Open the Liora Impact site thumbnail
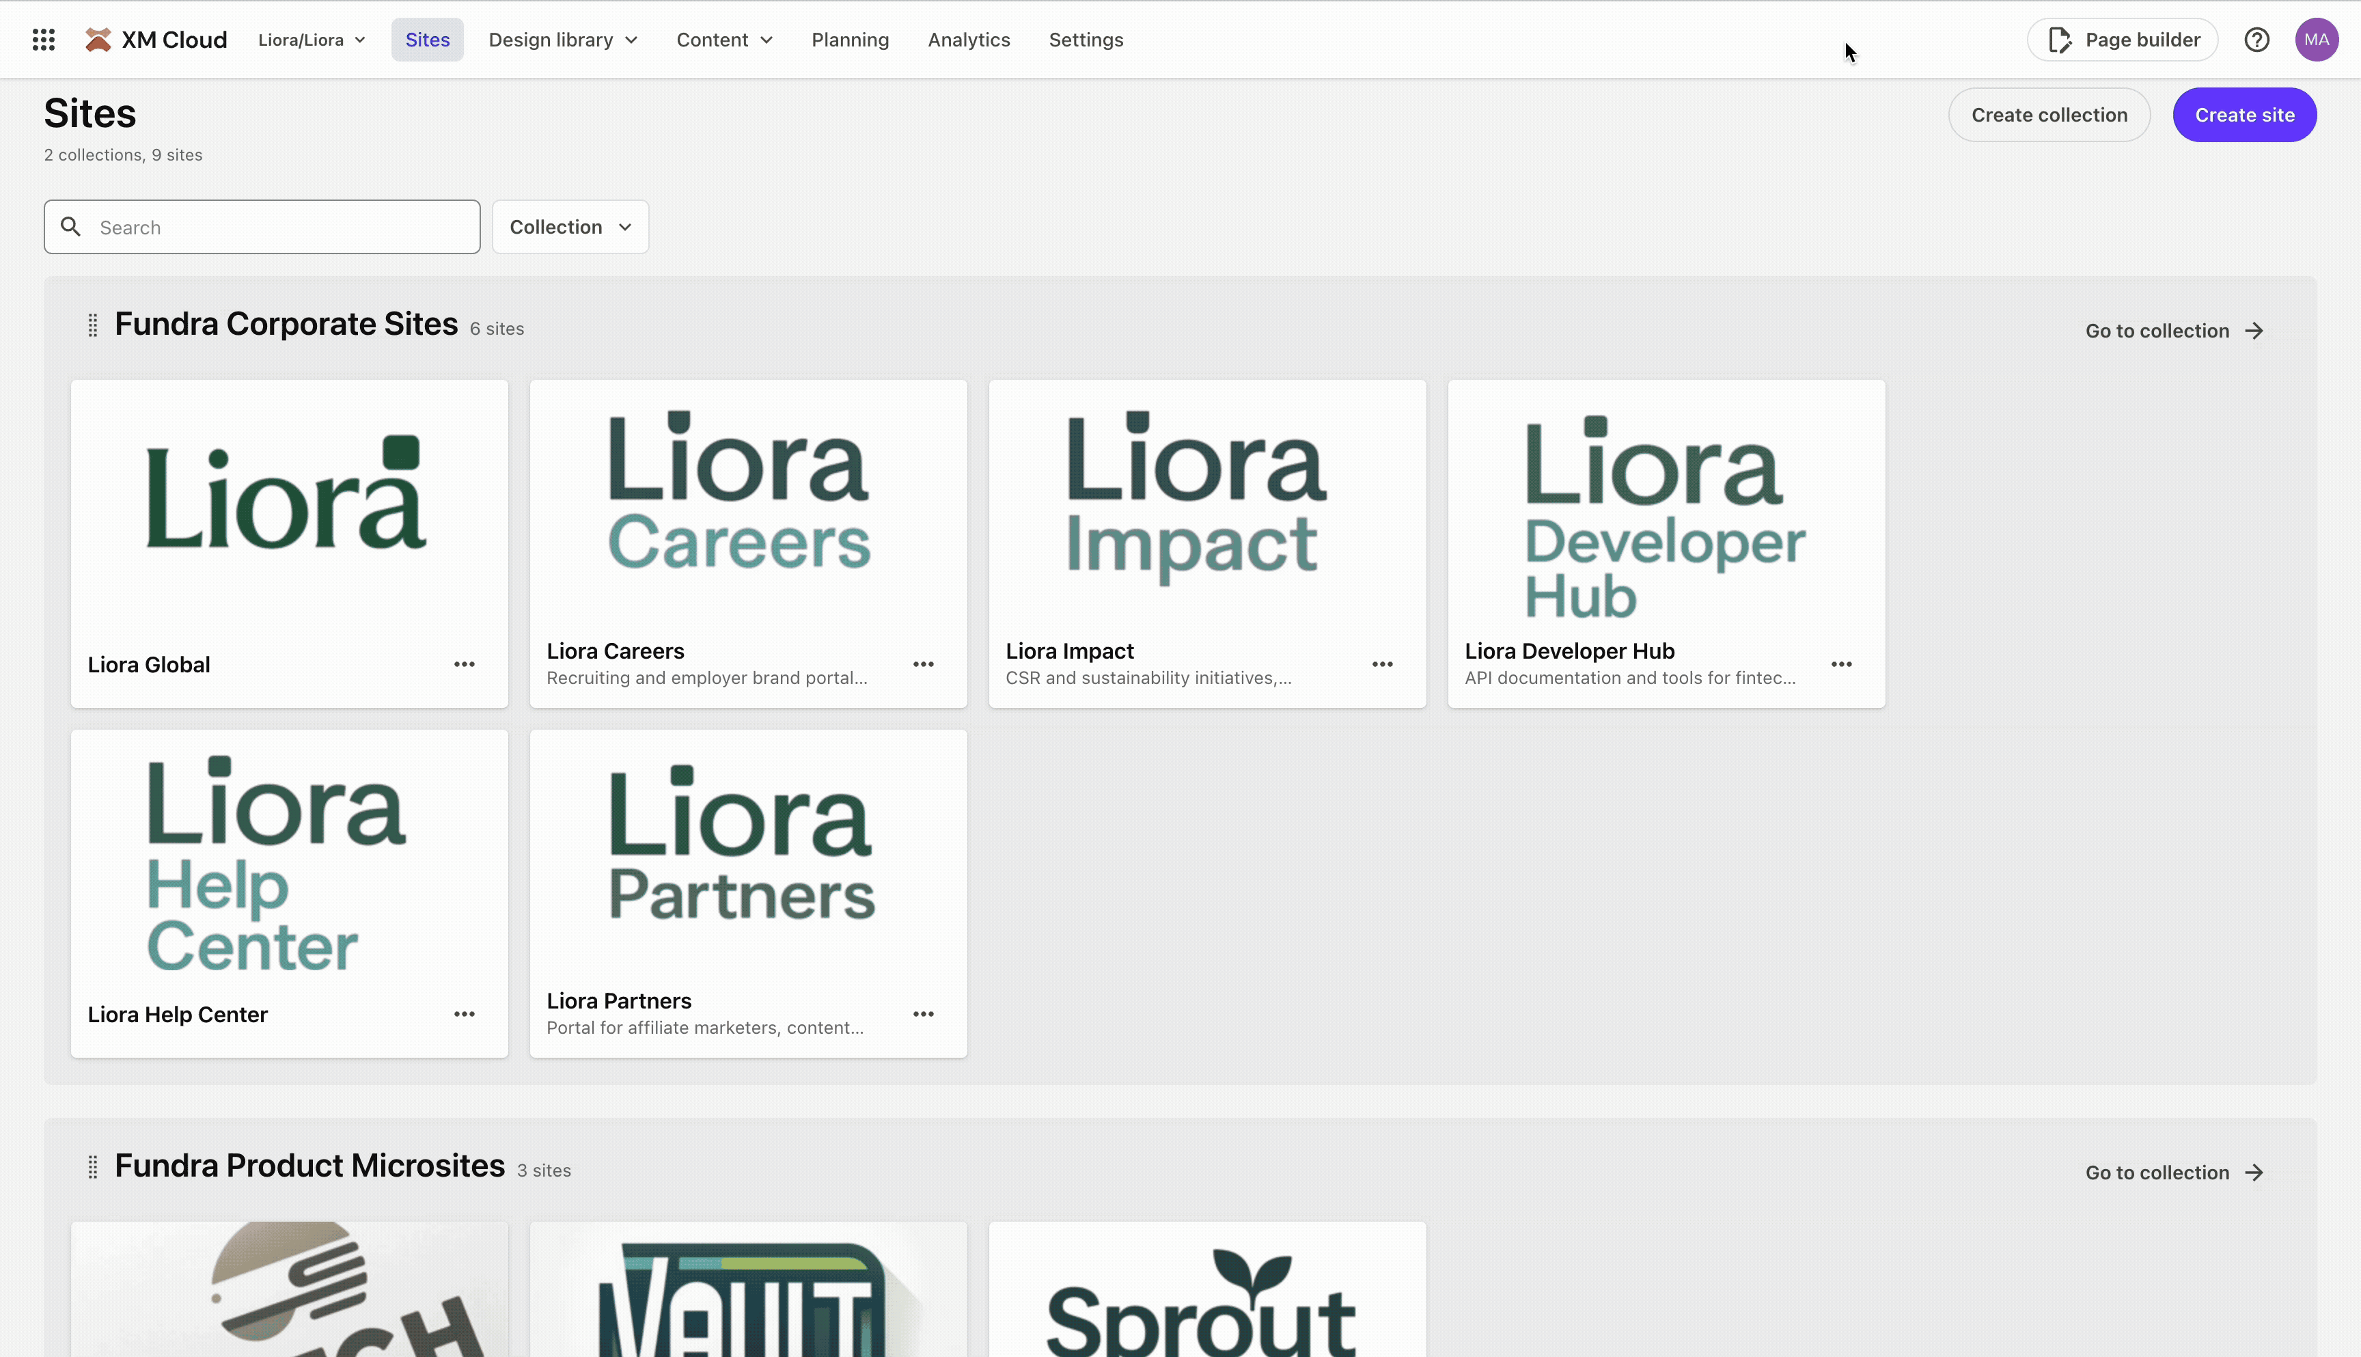The height and width of the screenshot is (1357, 2361). (x=1208, y=504)
